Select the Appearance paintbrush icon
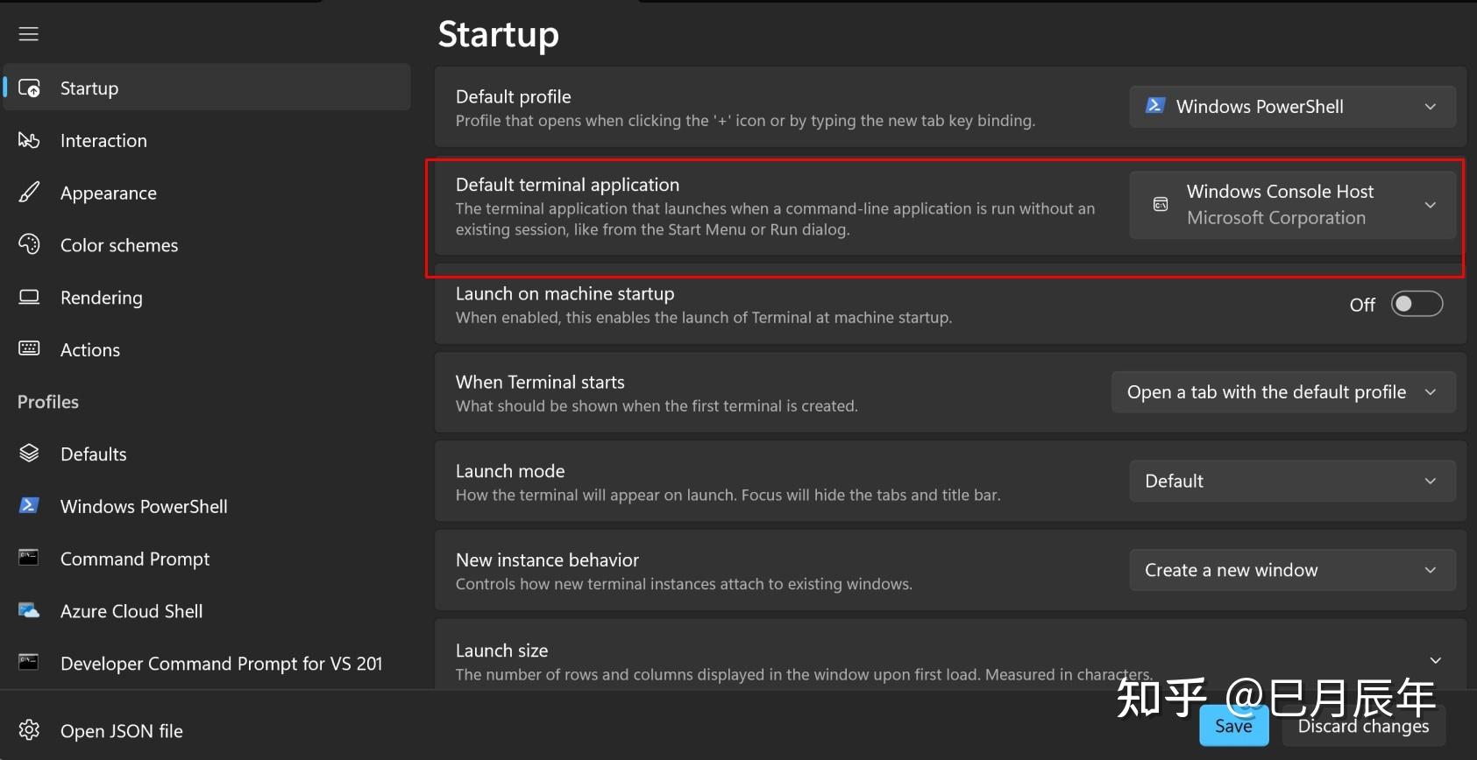 tap(29, 193)
